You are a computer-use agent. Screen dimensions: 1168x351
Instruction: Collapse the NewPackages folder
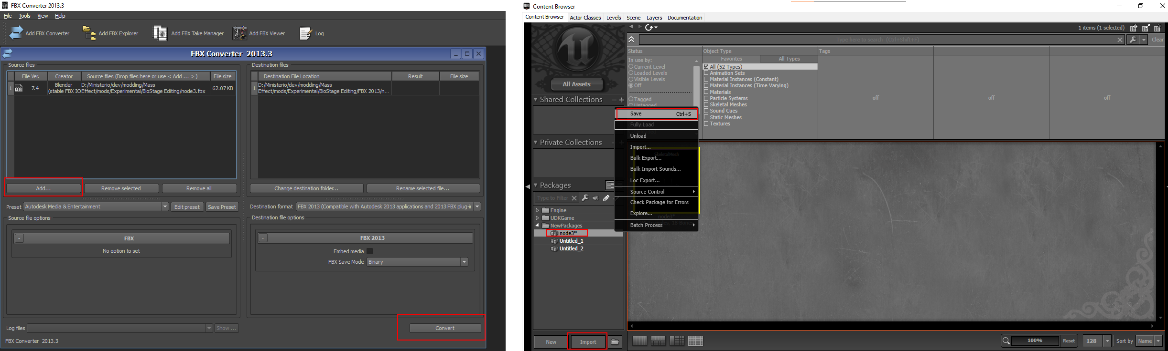point(537,226)
